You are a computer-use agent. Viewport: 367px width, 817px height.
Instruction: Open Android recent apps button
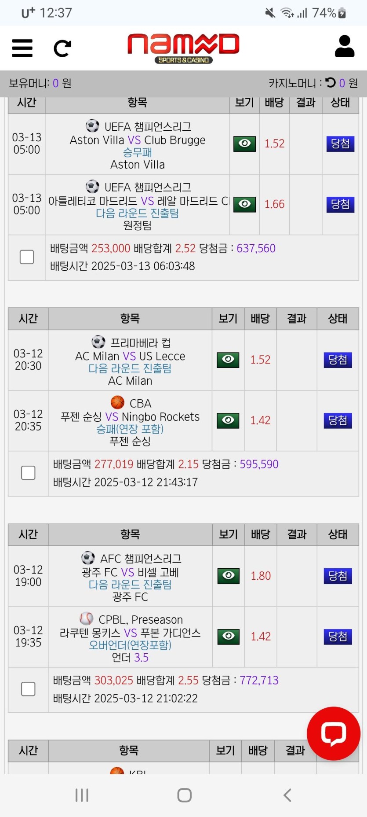pyautogui.click(x=82, y=795)
